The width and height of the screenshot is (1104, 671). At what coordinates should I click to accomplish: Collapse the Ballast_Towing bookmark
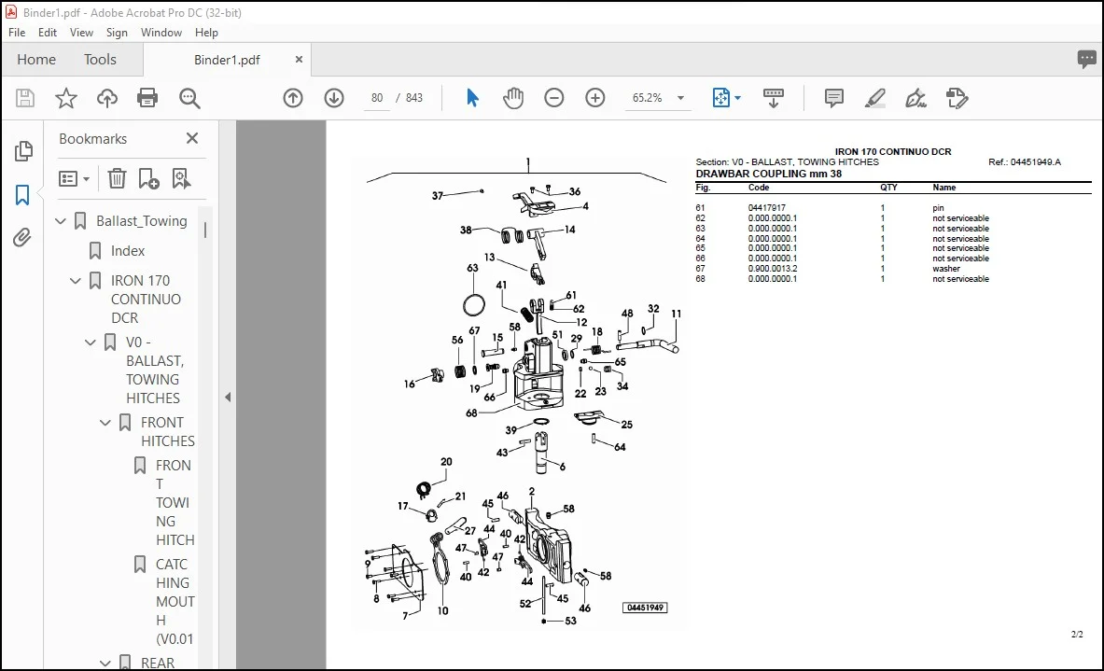(61, 221)
